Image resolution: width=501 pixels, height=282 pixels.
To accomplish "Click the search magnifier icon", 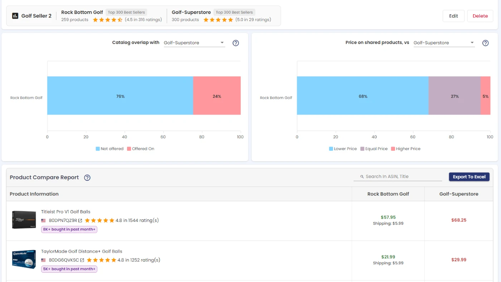I will click(362, 177).
